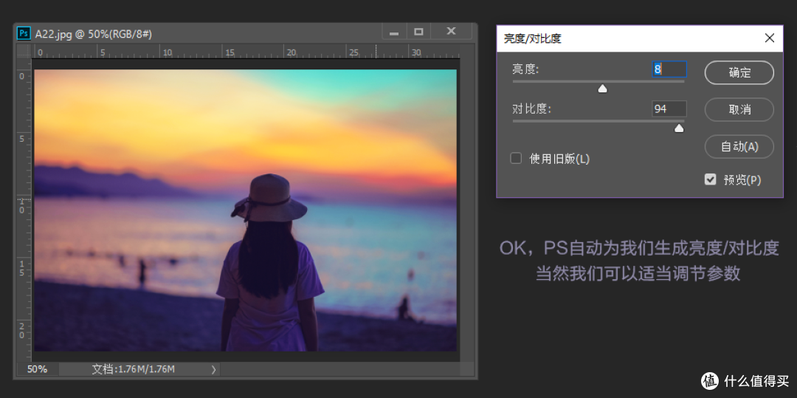Click the 亮度 slider handle

click(602, 89)
